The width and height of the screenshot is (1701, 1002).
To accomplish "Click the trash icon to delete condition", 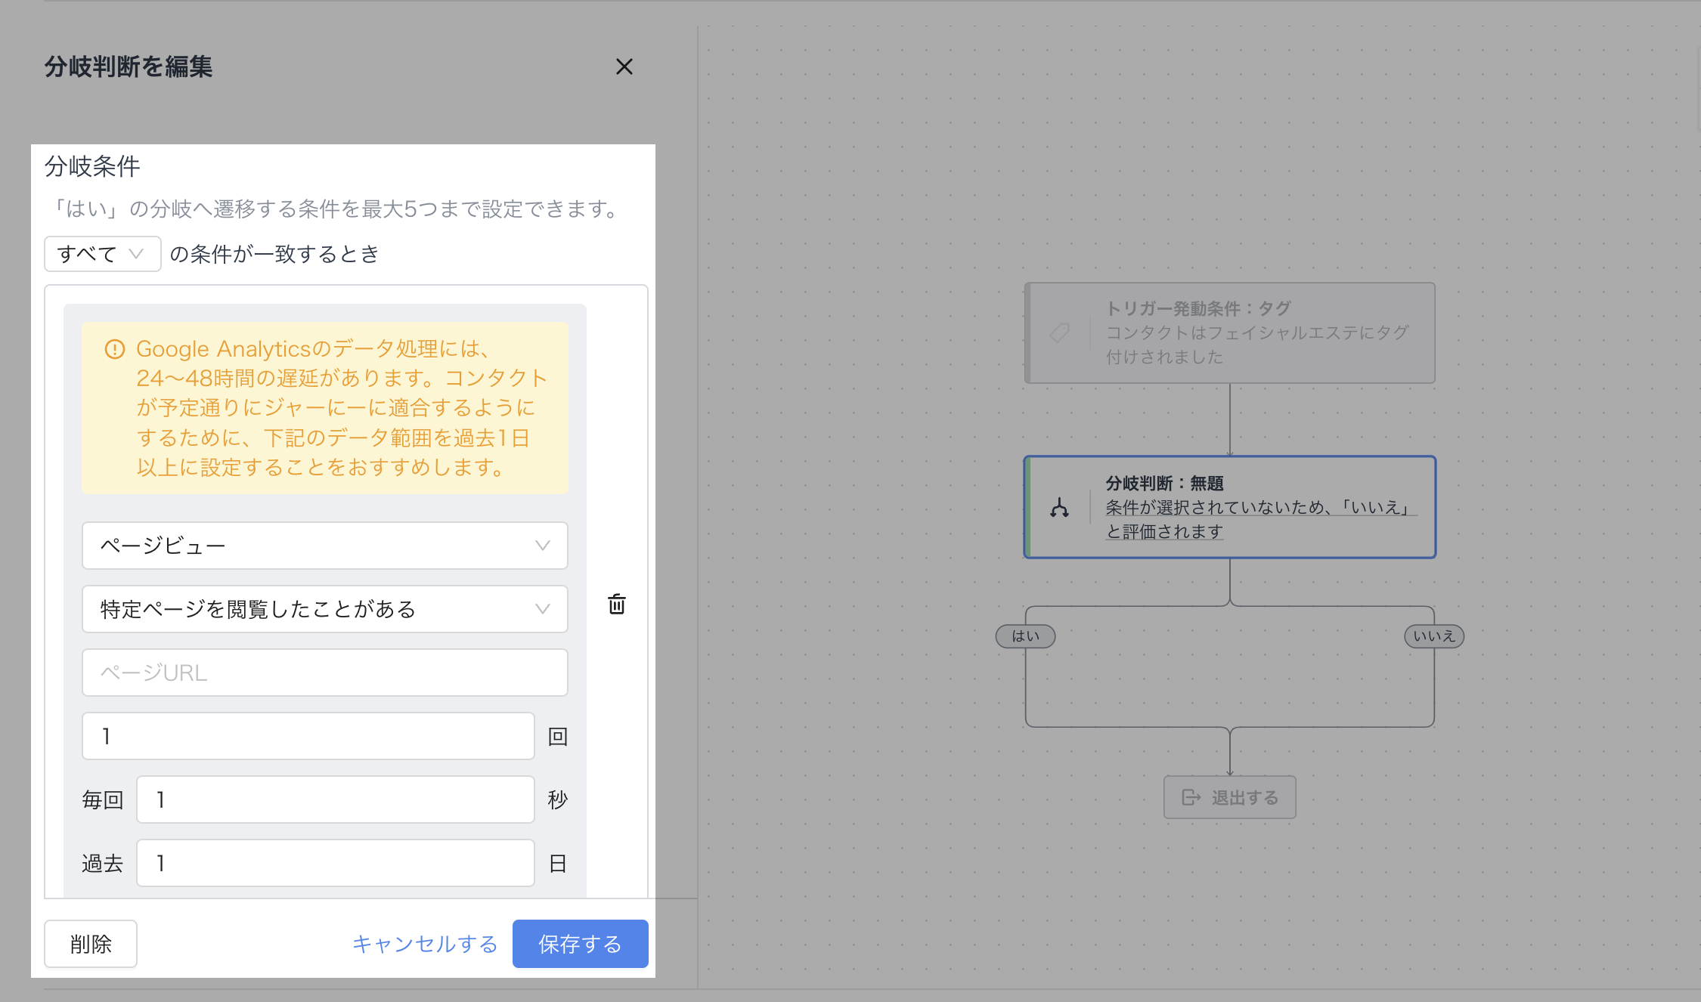I will (616, 605).
